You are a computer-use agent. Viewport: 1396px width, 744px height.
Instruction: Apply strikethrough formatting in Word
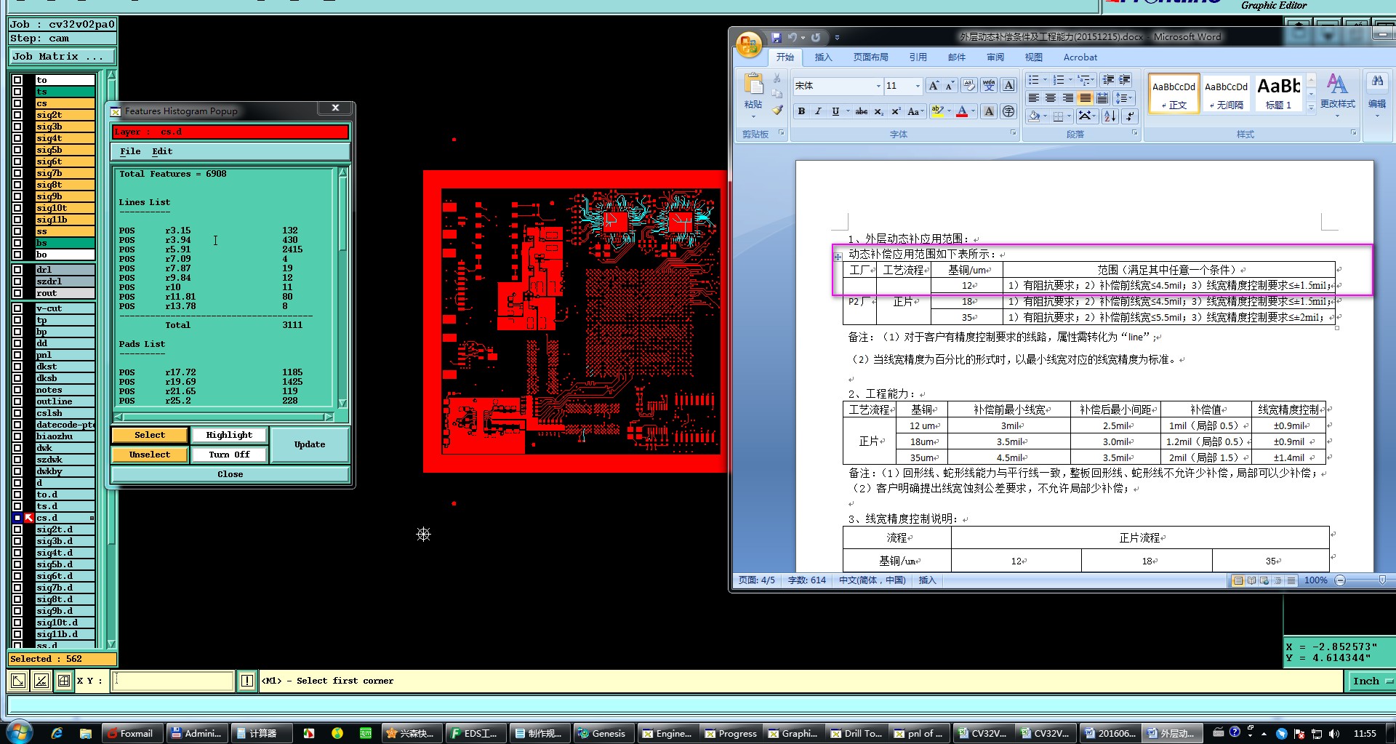click(862, 111)
